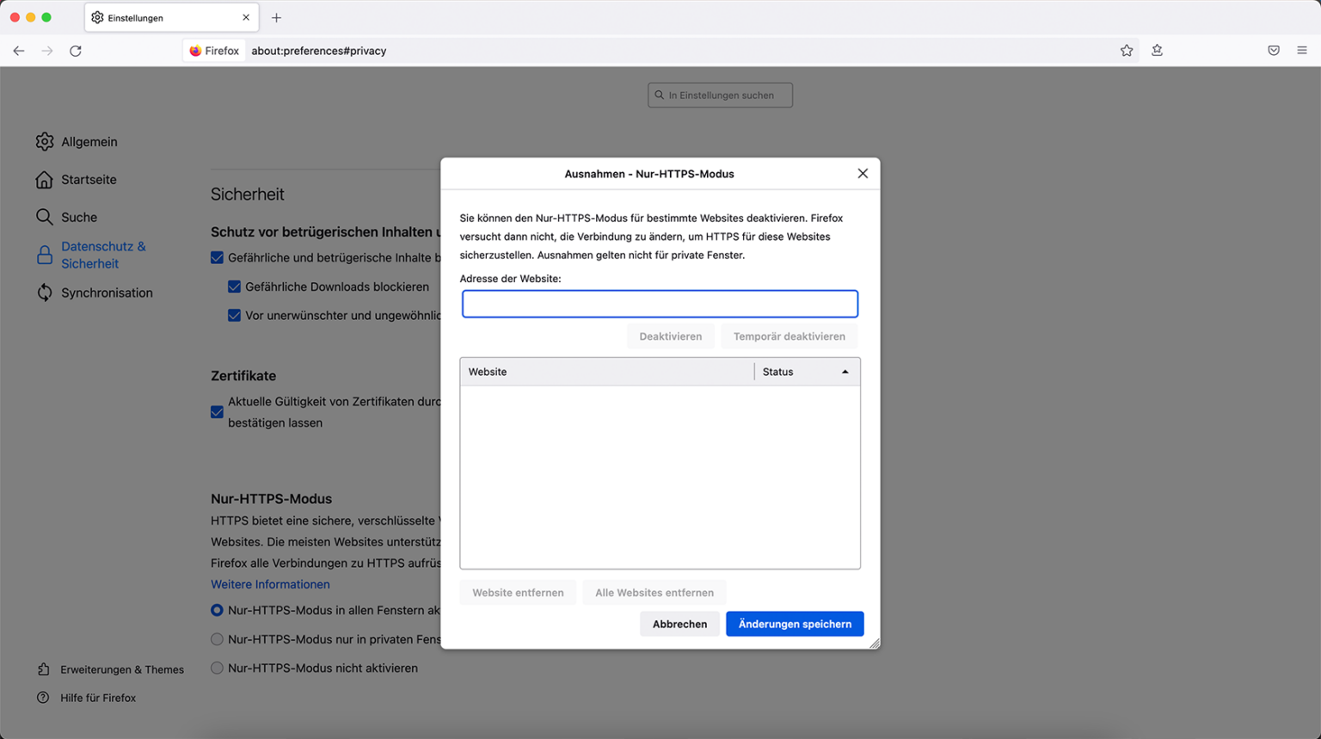Toggle the Gefährliche Downloads blockieren checkbox
This screenshot has height=739, width=1321.
pyautogui.click(x=234, y=286)
